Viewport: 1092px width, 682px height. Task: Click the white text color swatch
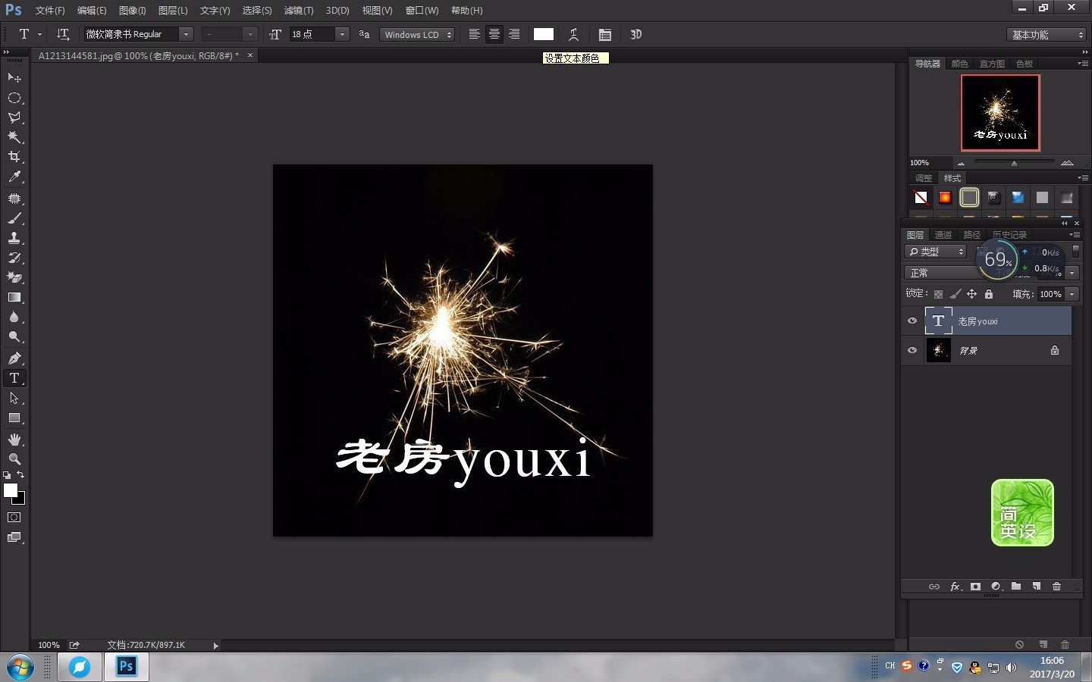click(544, 34)
